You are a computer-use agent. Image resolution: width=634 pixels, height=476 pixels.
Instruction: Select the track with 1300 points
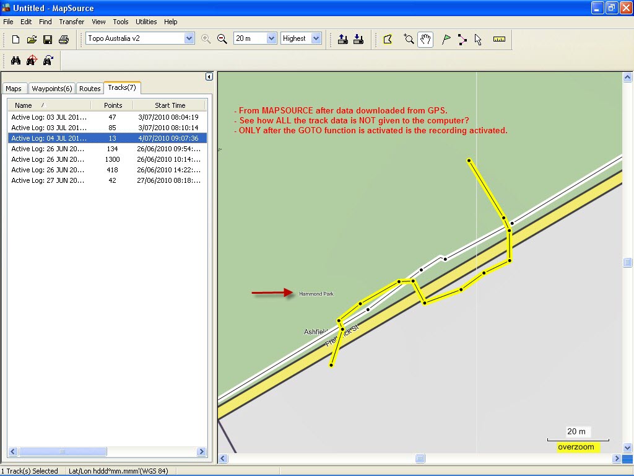coord(107,159)
